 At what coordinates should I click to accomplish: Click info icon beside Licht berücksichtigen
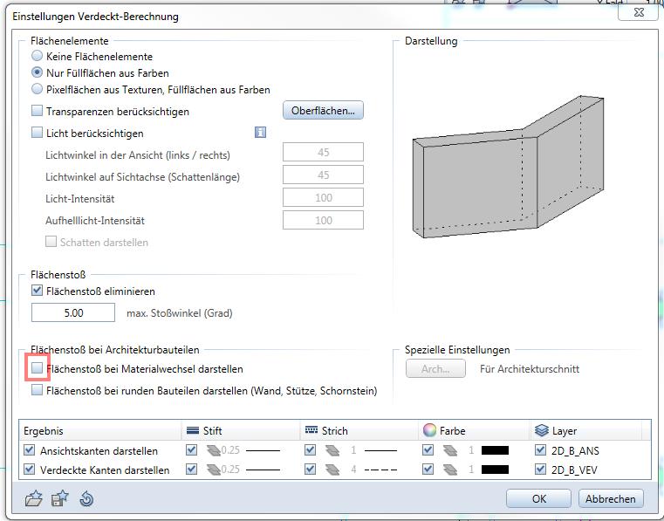[259, 133]
